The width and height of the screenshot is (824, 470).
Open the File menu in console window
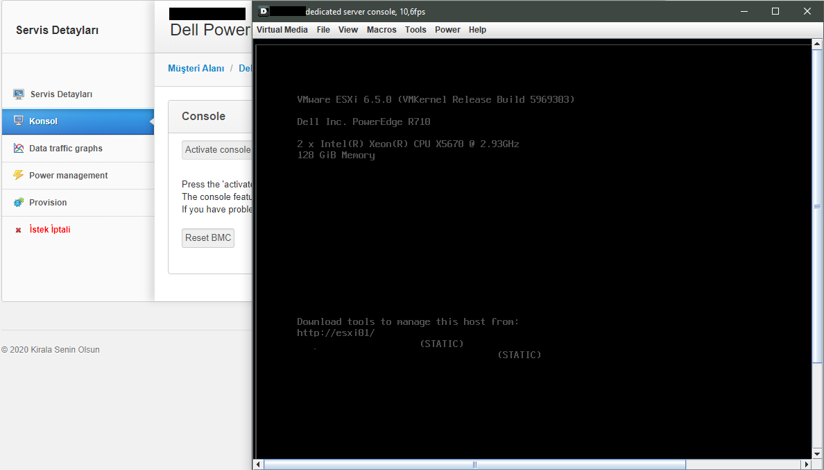[323, 30]
